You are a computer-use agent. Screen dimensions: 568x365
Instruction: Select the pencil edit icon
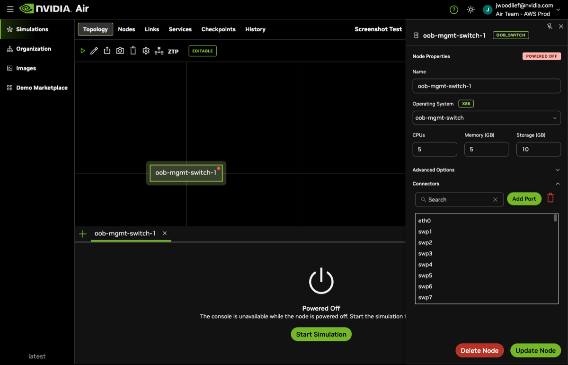[x=94, y=51]
